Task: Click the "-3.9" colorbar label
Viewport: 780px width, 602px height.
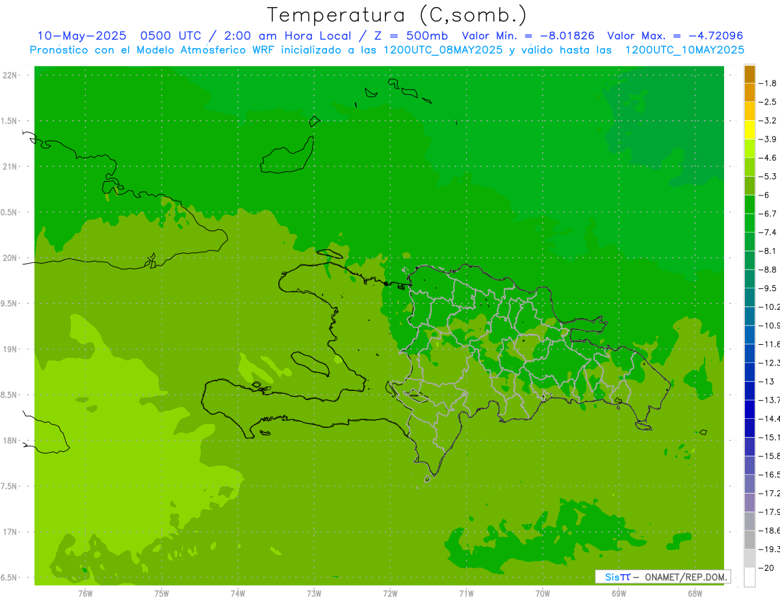Action: coord(769,139)
